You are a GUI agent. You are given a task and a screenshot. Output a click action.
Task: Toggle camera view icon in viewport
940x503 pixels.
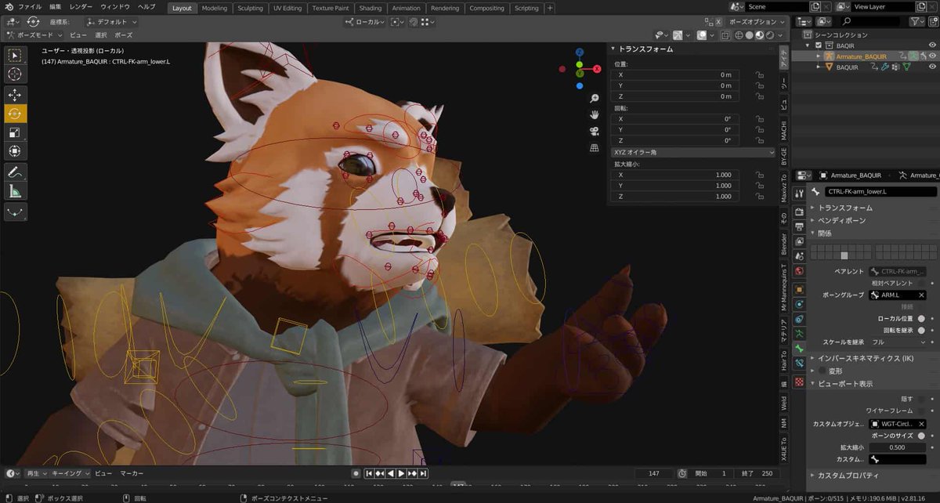click(595, 131)
